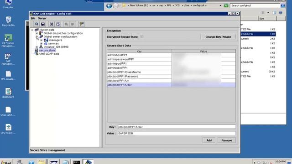
Task: Click the toolbar icon right of binoculars
Action: click(58, 24)
